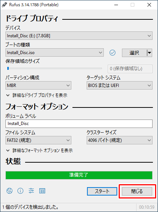Open the ブートの種類 dropdown
The width and height of the screenshot is (158, 212).
pos(55,53)
